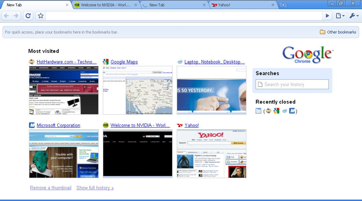362x201 pixels.
Task: Open the Welcome to NVIDIA link
Action: click(x=140, y=125)
